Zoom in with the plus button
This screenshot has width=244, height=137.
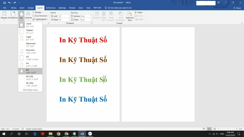click(237, 129)
